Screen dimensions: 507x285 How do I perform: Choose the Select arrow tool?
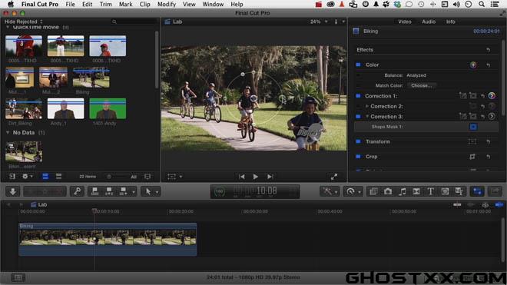[x=148, y=191]
